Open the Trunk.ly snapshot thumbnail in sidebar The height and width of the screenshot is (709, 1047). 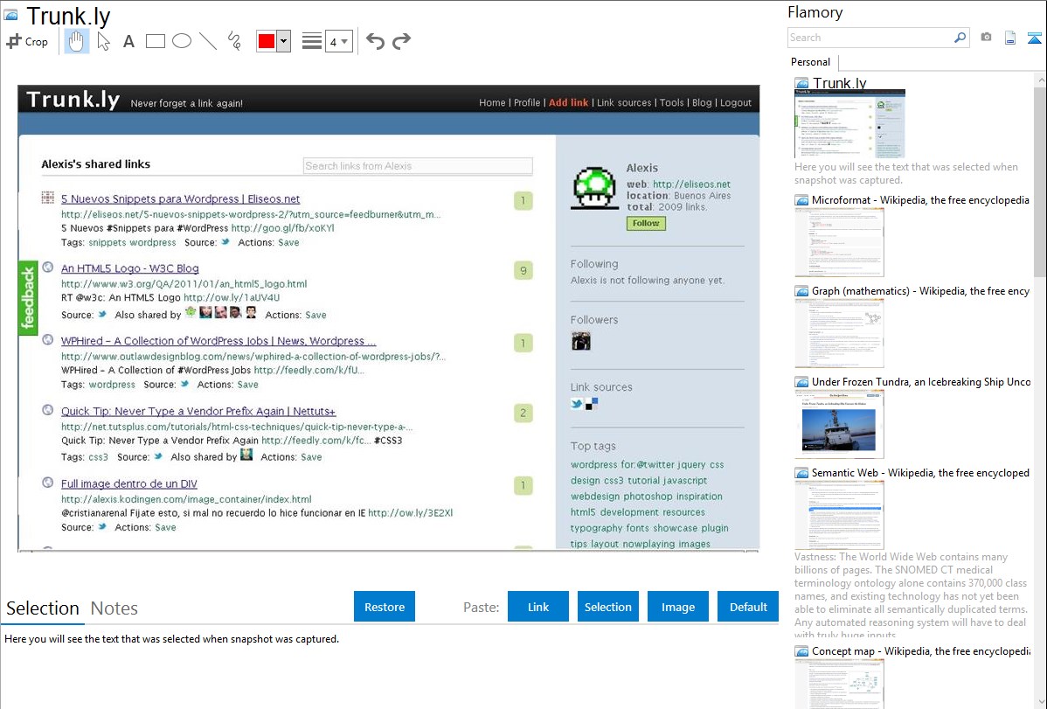(849, 124)
